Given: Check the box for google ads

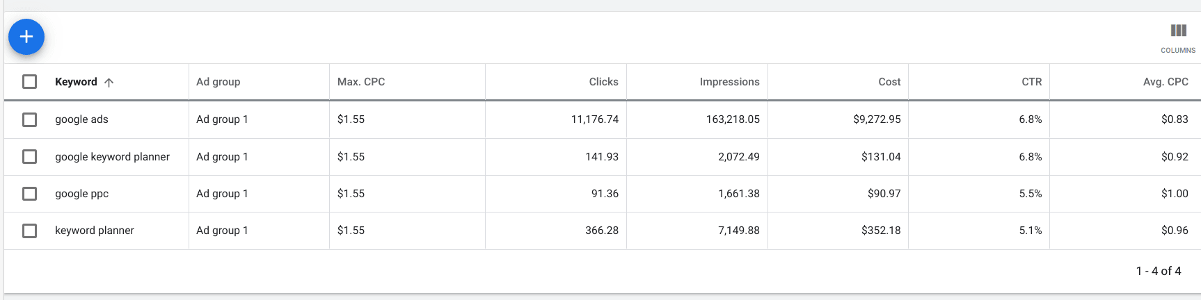Looking at the screenshot, I should point(29,119).
